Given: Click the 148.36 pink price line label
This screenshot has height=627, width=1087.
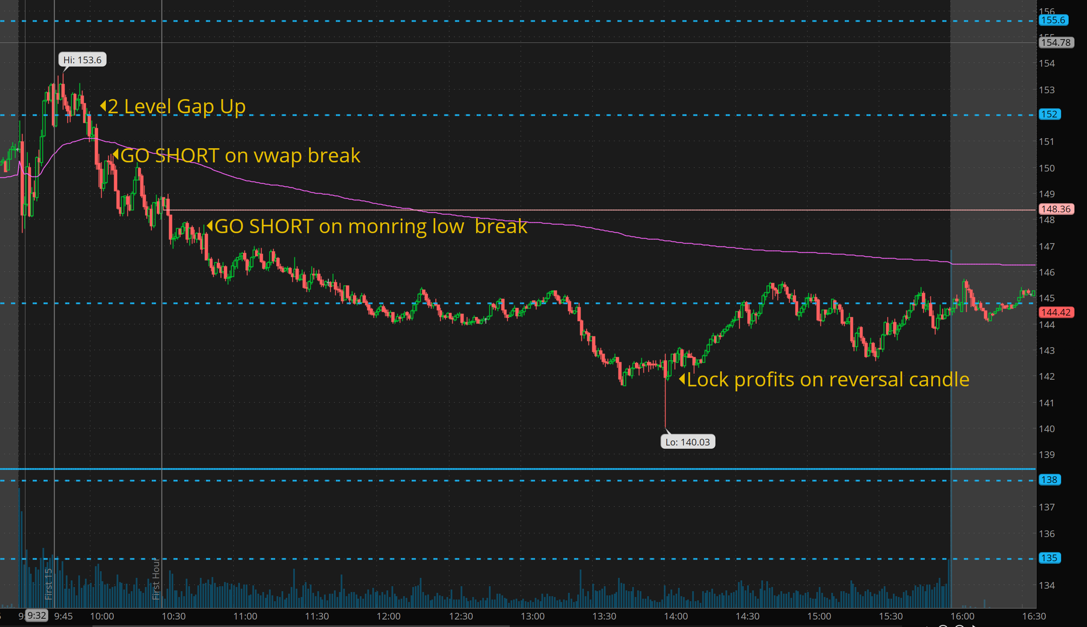Looking at the screenshot, I should [x=1056, y=209].
